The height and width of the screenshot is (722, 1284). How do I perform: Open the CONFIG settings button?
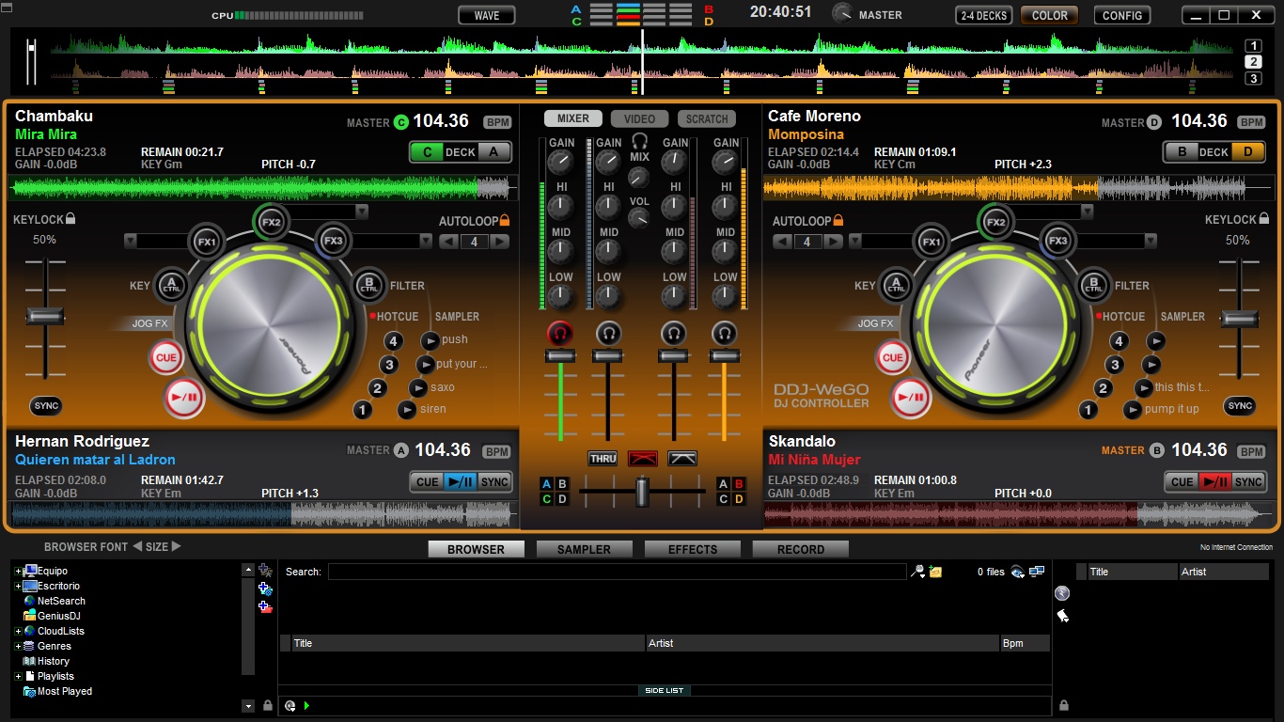tap(1122, 15)
